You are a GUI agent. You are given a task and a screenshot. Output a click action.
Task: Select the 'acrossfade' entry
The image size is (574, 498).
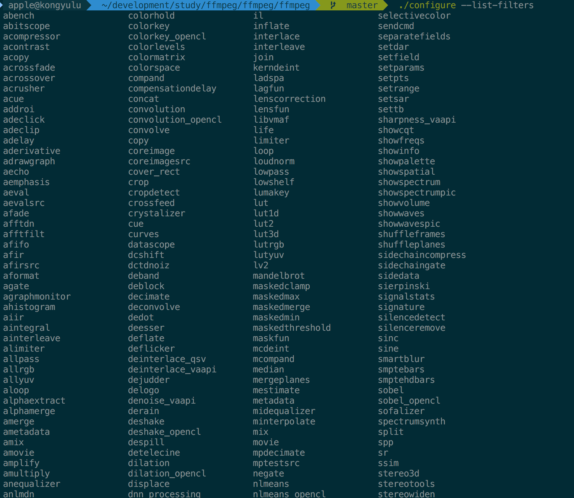coord(29,68)
